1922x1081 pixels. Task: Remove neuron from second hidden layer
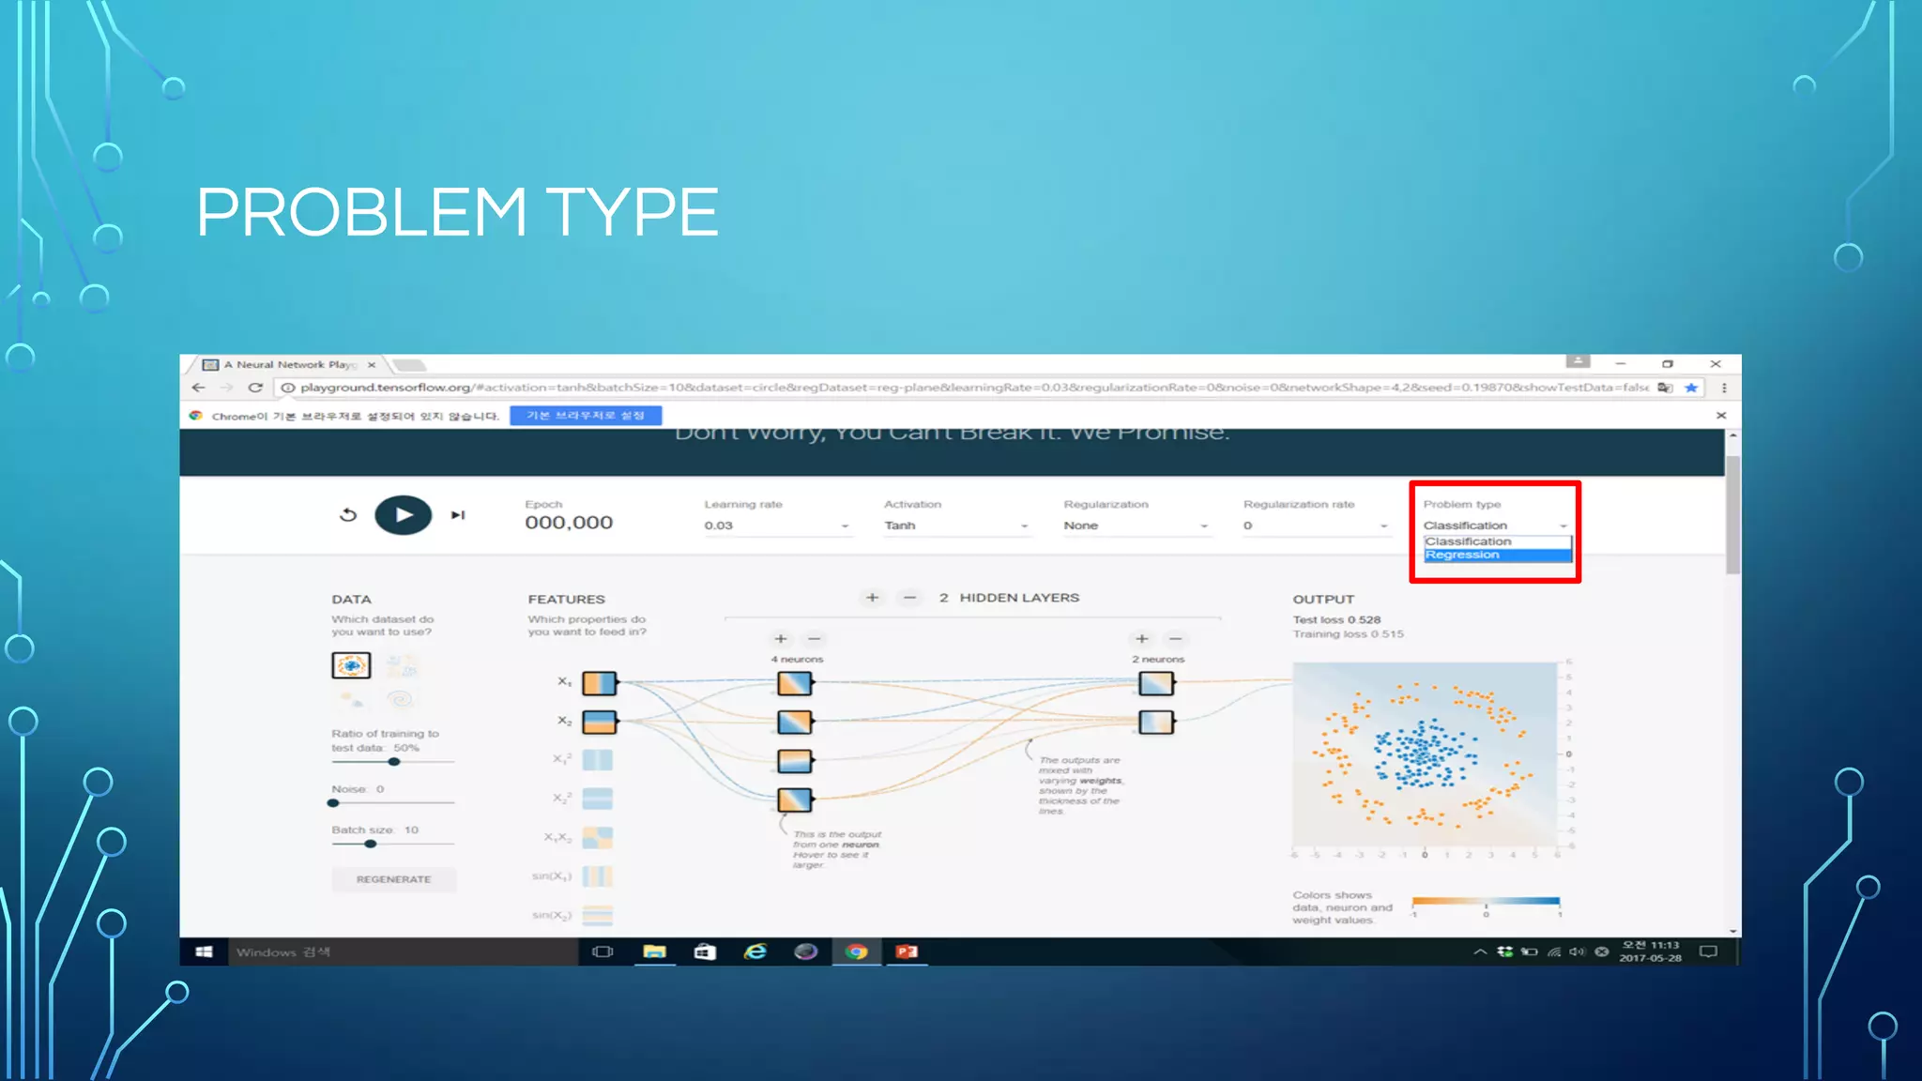(1175, 639)
